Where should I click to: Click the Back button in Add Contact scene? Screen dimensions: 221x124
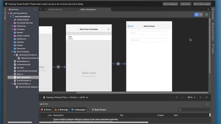click(x=131, y=26)
